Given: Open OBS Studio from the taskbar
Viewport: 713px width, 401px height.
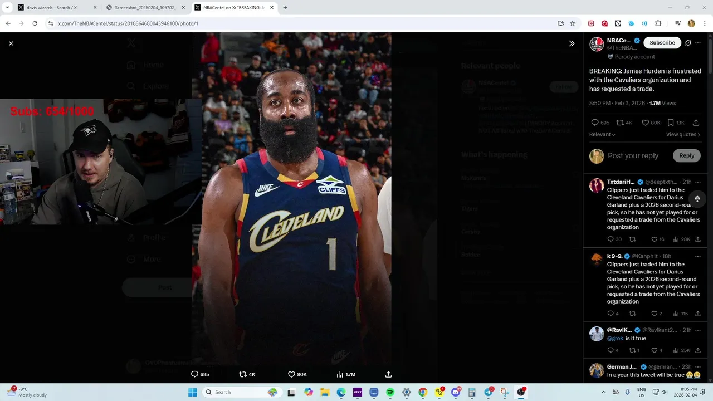Looking at the screenshot, I should [x=521, y=392].
